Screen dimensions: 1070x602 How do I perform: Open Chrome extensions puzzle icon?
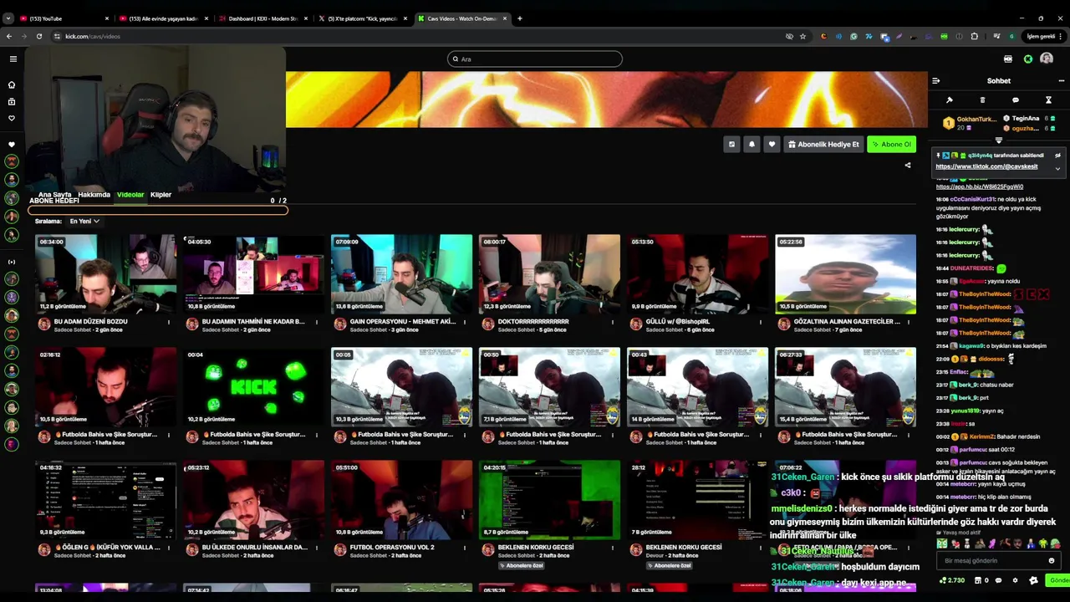(974, 36)
